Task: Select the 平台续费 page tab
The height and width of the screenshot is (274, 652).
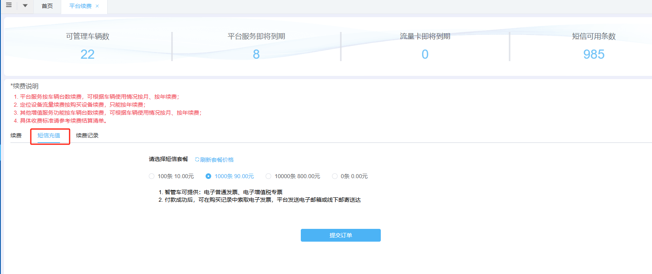Action: coord(80,6)
